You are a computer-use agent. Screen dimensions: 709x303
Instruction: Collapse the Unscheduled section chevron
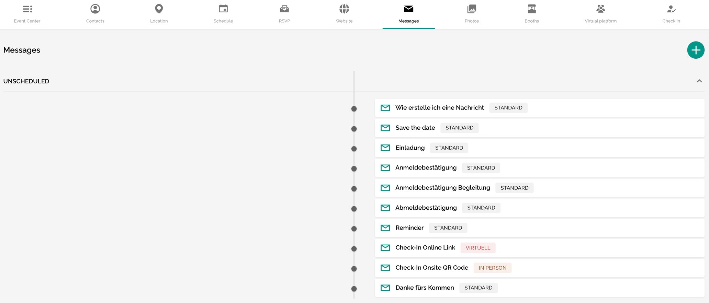point(699,81)
